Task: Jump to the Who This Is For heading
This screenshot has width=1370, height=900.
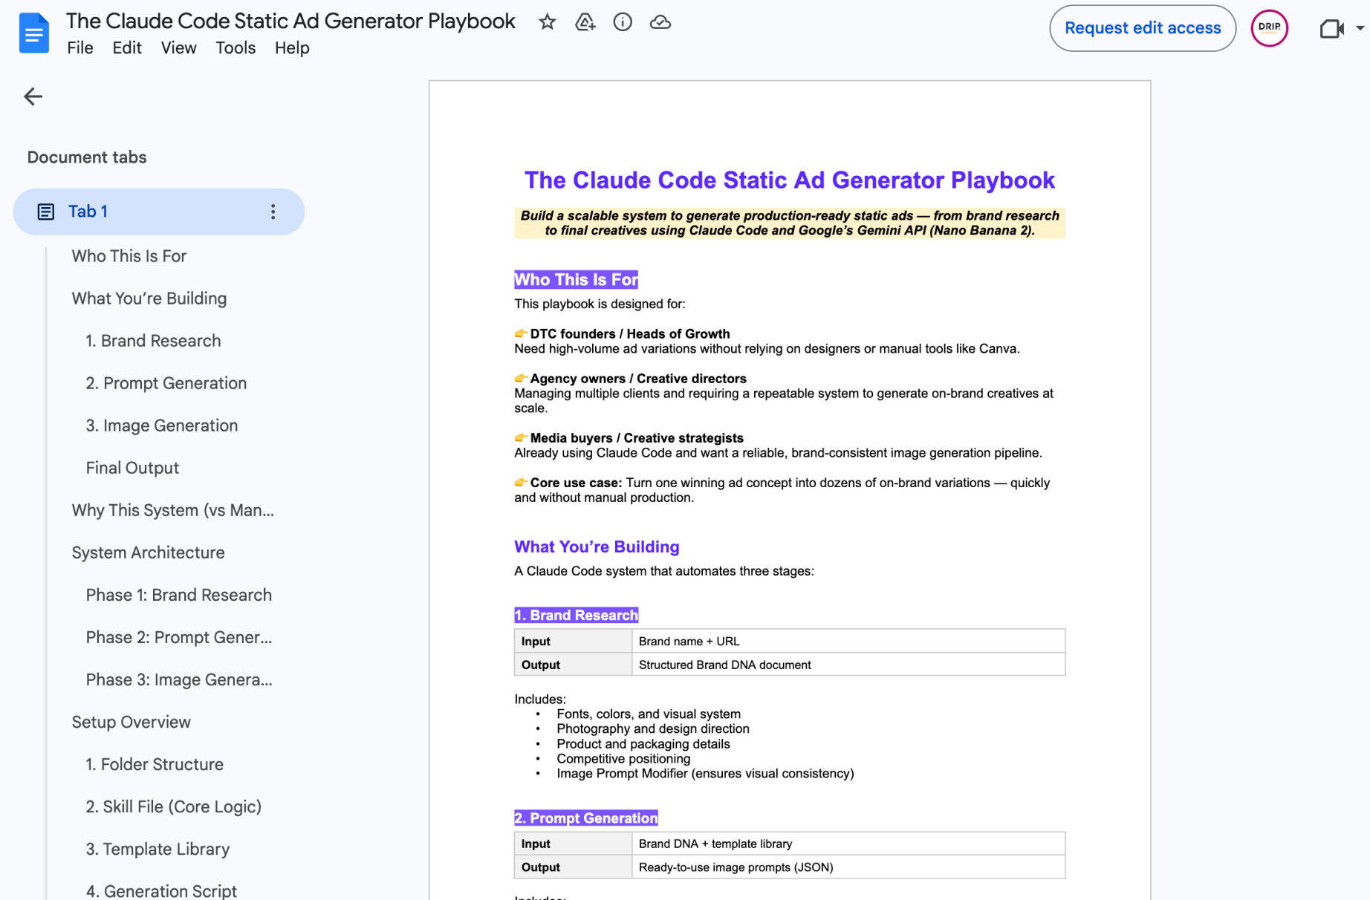Action: (x=129, y=256)
